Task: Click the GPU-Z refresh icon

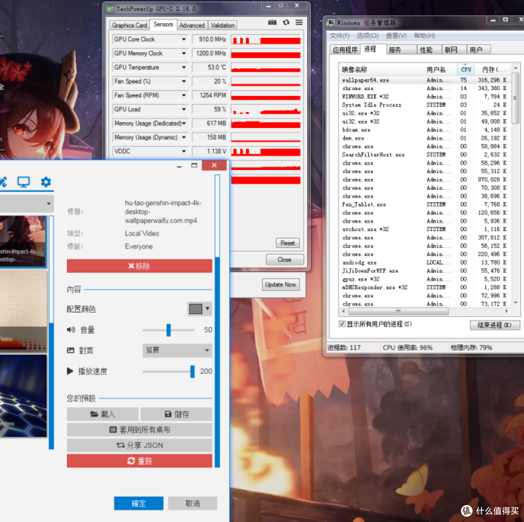Action: (x=286, y=22)
